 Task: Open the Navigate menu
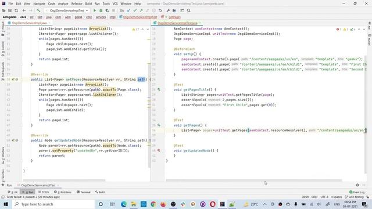tap(39, 3)
